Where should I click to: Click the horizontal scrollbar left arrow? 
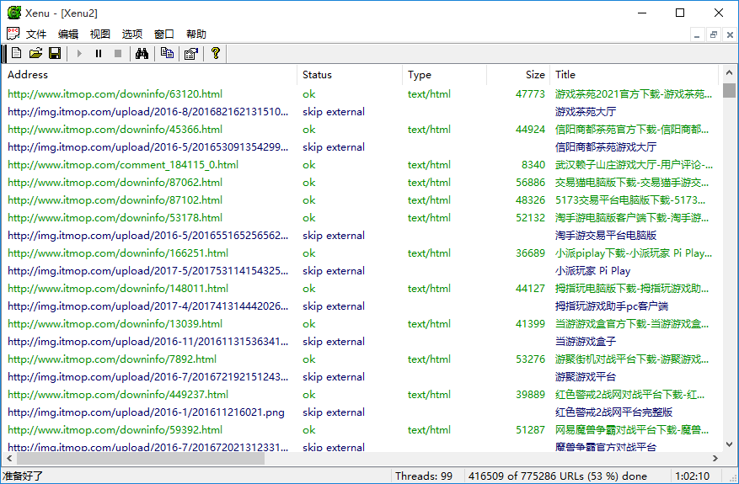point(9,458)
